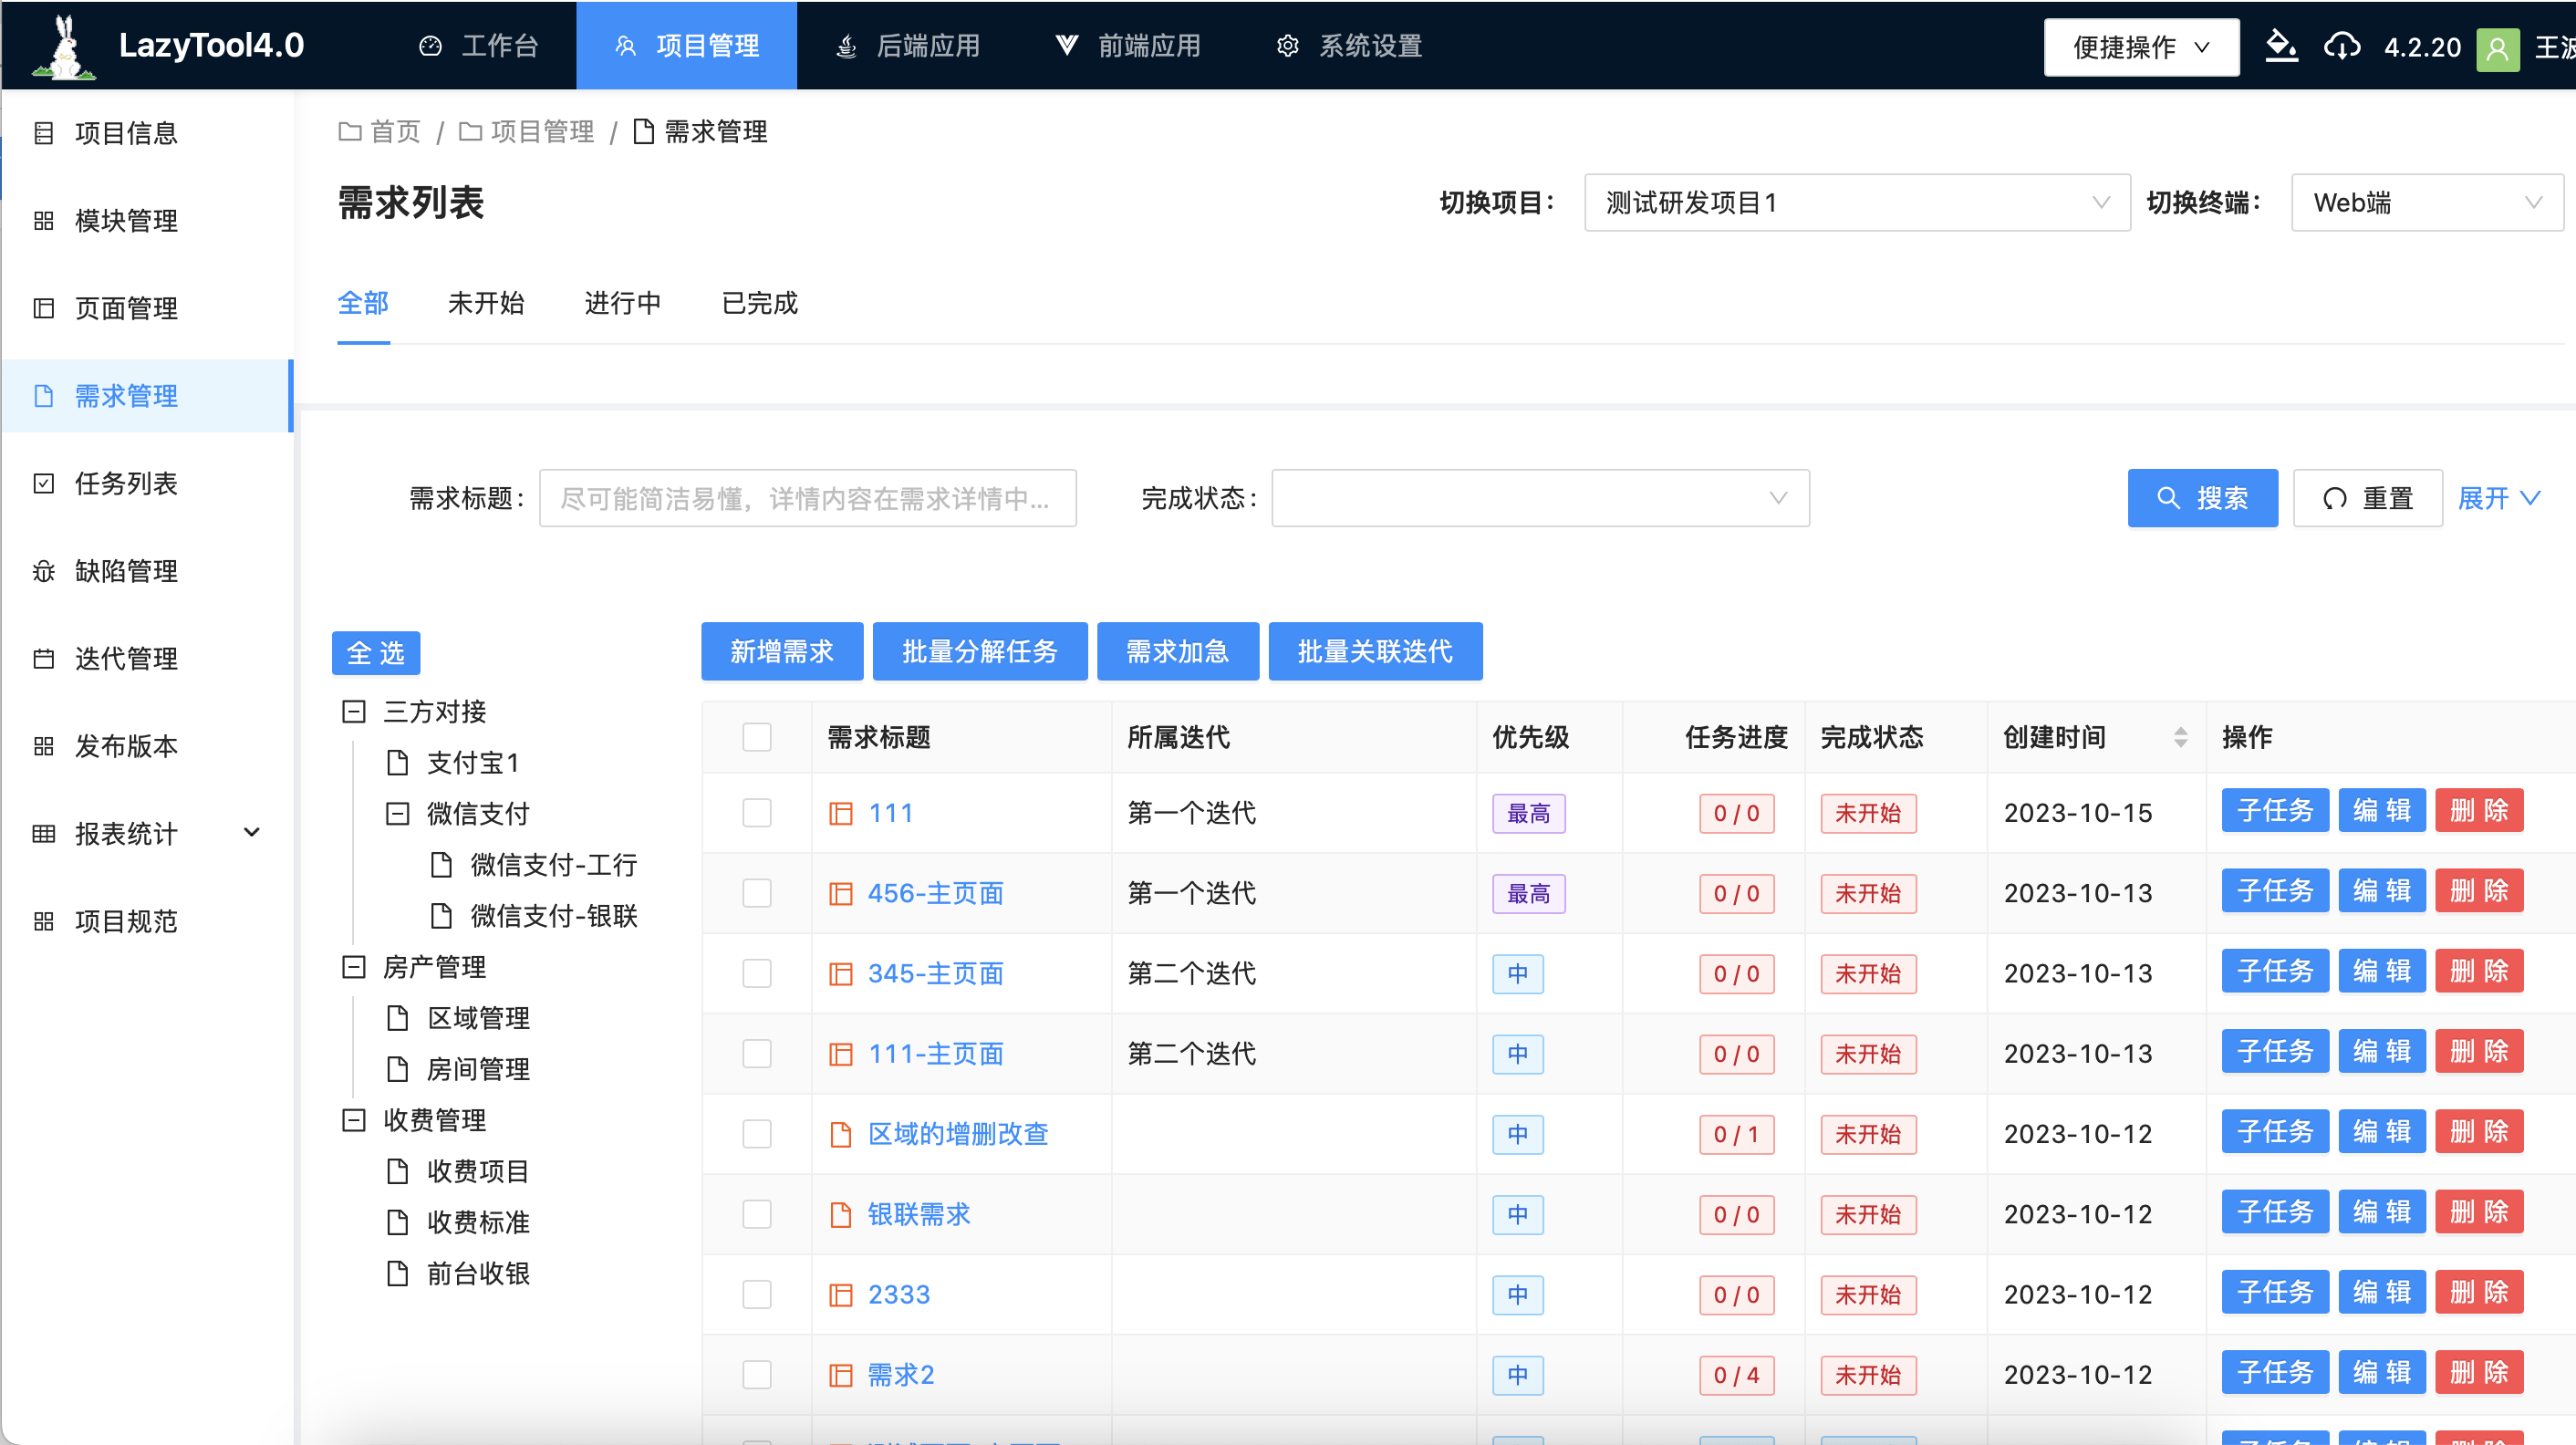This screenshot has height=1445, width=2576.
Task: Click 全选 button above the tree
Action: point(376,653)
